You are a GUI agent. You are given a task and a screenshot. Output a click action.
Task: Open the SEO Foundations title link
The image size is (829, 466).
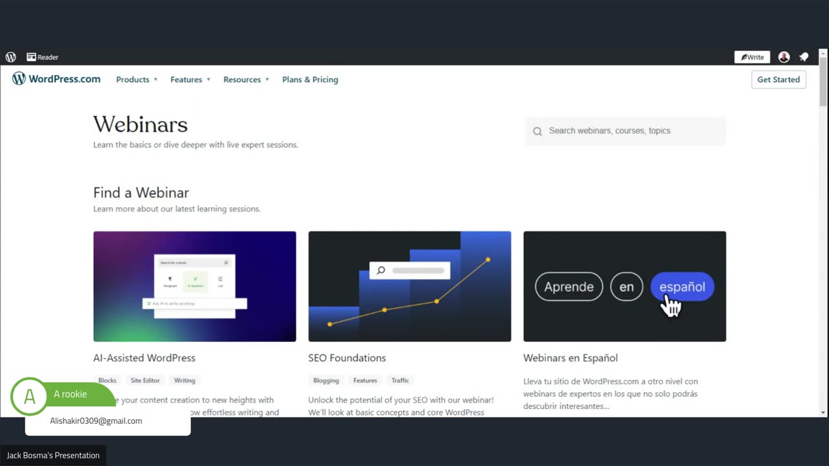(x=347, y=358)
